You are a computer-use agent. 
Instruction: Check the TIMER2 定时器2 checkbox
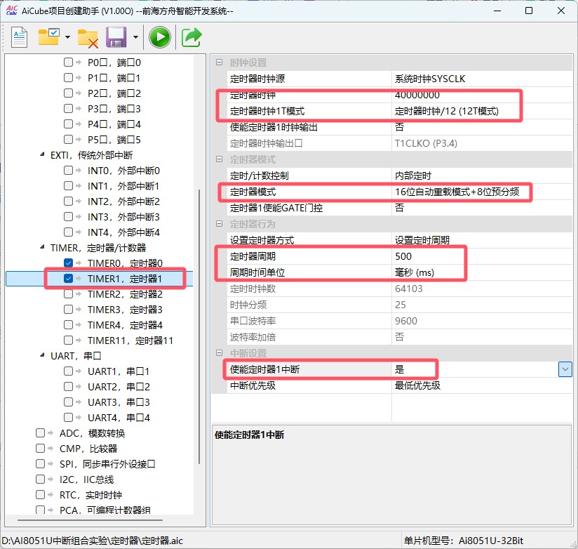click(x=68, y=293)
